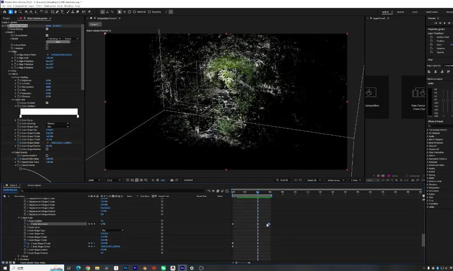
Task: Add keyframe diamond for 1 Scale Max Value
Action: coord(92,224)
